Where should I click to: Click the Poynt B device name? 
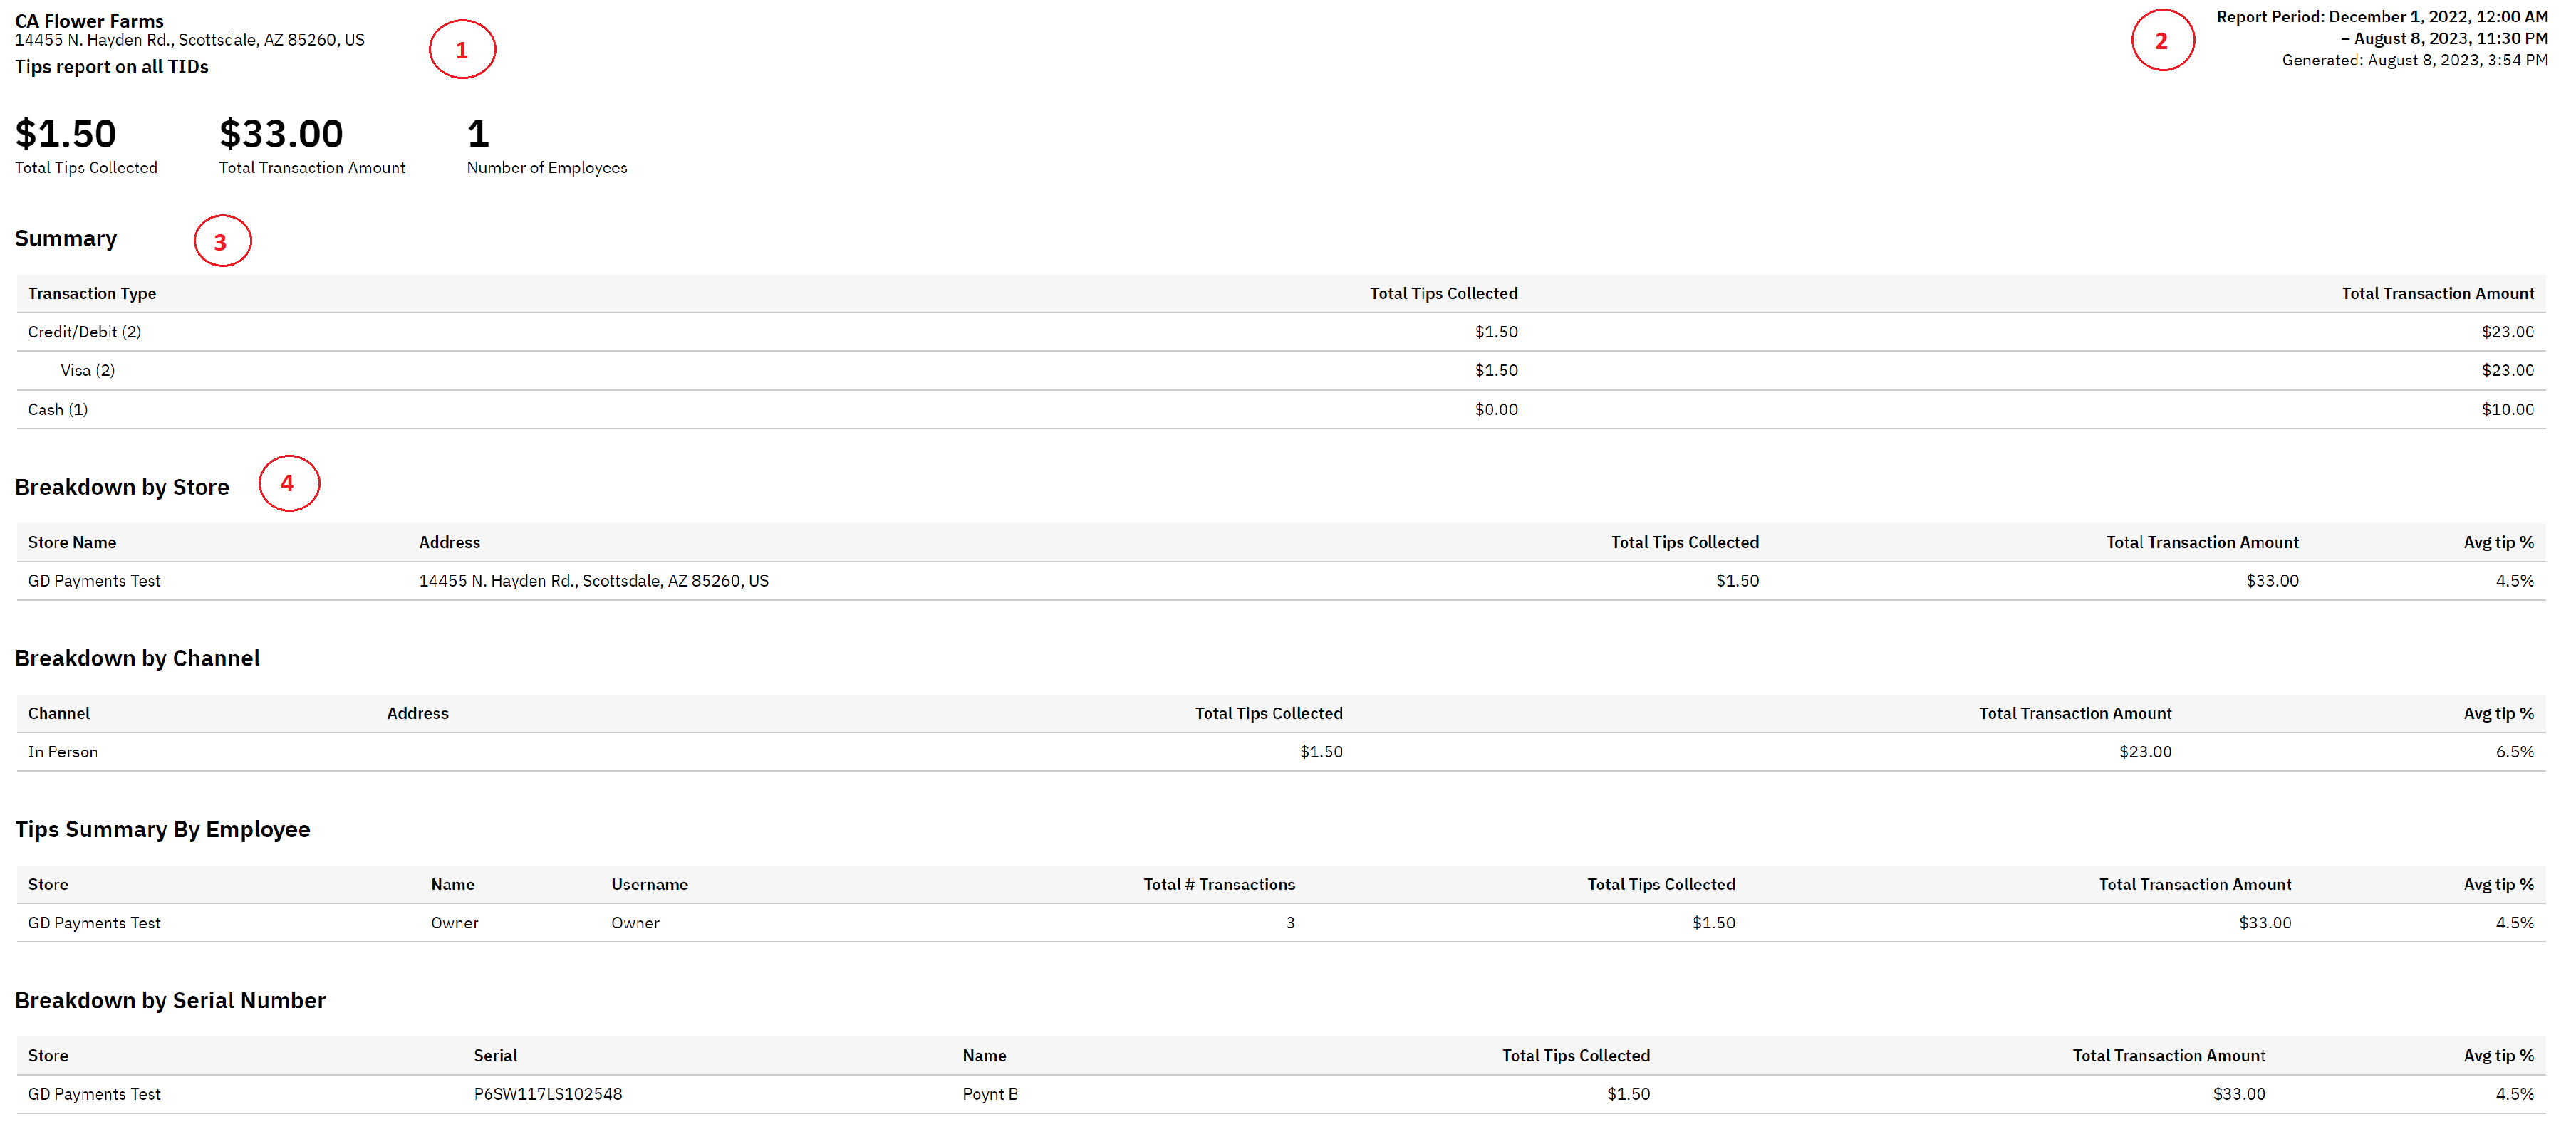(990, 1095)
